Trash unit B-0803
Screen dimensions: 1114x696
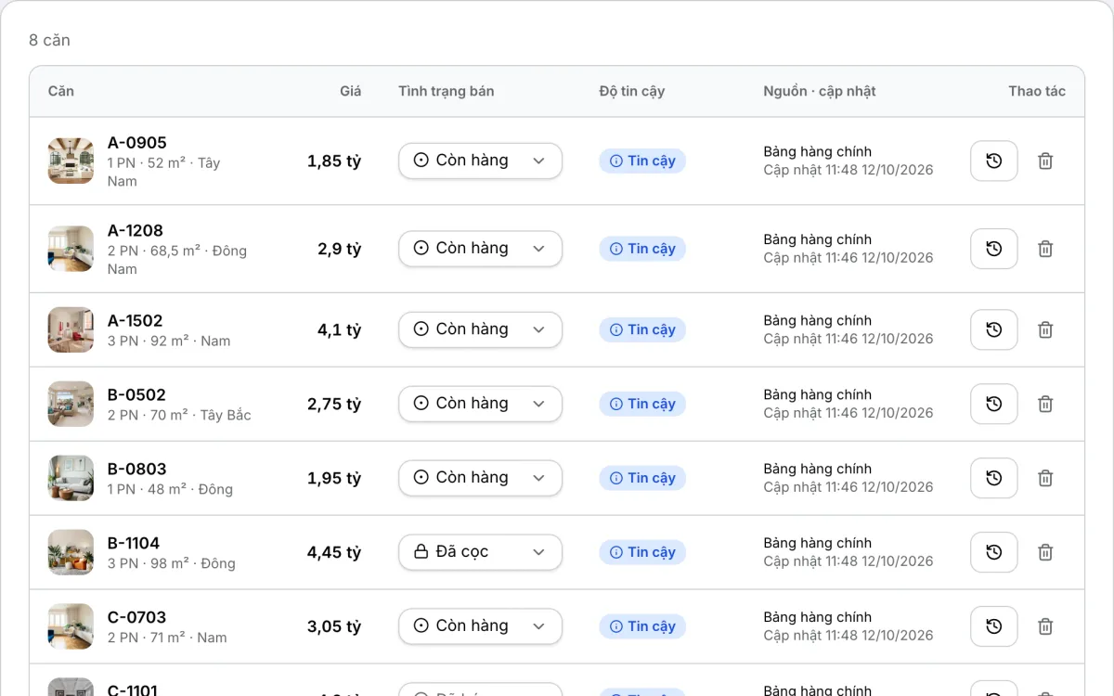click(1045, 478)
